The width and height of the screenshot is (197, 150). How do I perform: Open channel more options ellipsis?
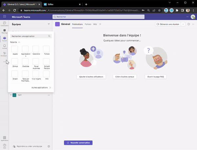193,24
